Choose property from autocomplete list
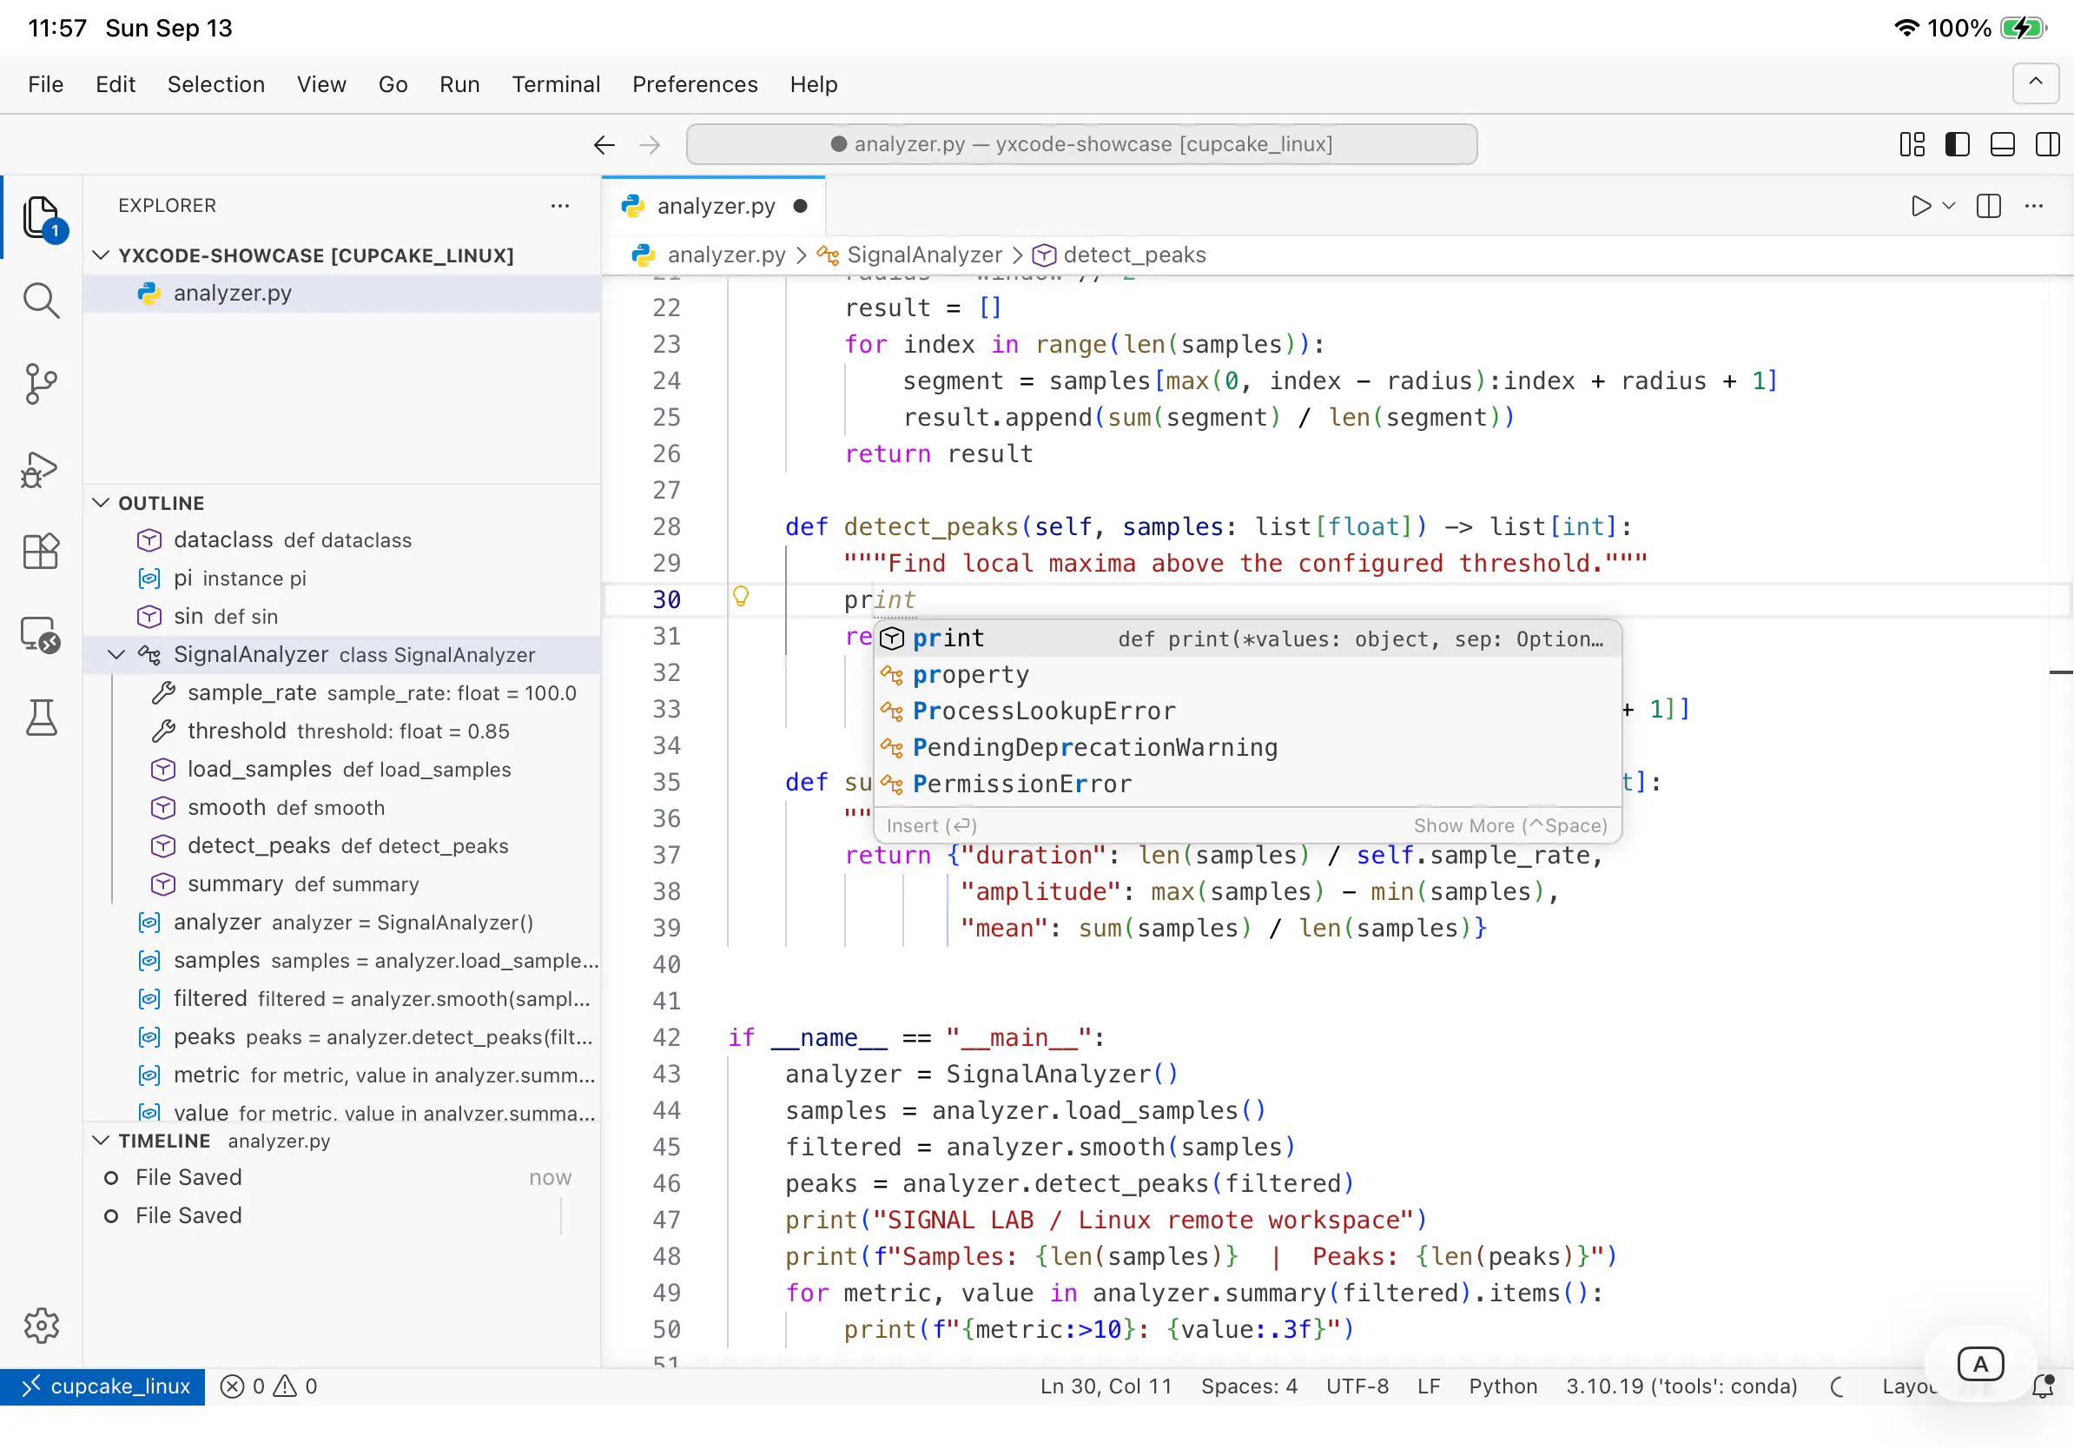The width and height of the screenshot is (2074, 1449). pos(1247,675)
